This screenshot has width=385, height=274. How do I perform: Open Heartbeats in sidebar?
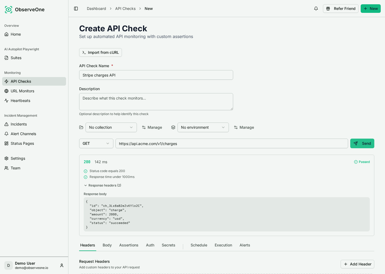coord(34,101)
